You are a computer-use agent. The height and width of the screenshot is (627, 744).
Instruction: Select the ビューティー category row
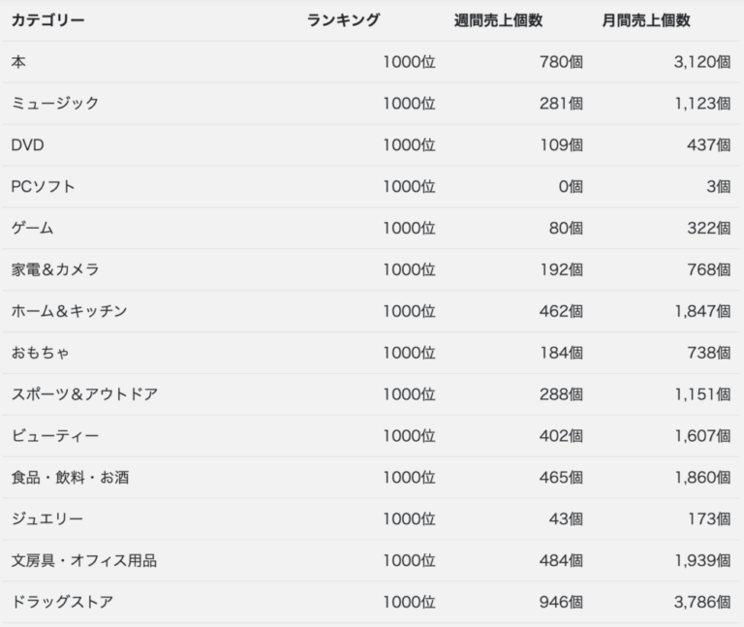point(371,436)
